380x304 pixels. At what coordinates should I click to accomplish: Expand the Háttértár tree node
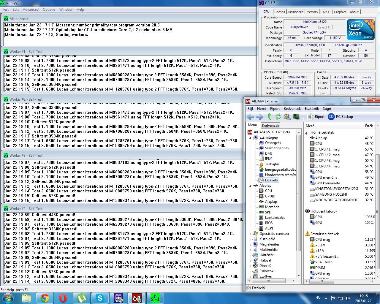250,255
